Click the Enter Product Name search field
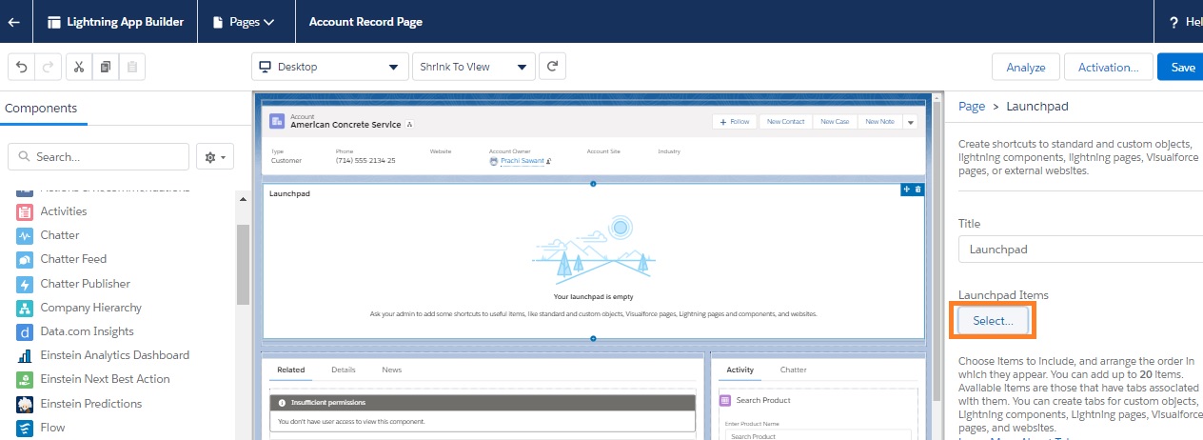Screen dimensions: 1203x440 (x=817, y=435)
